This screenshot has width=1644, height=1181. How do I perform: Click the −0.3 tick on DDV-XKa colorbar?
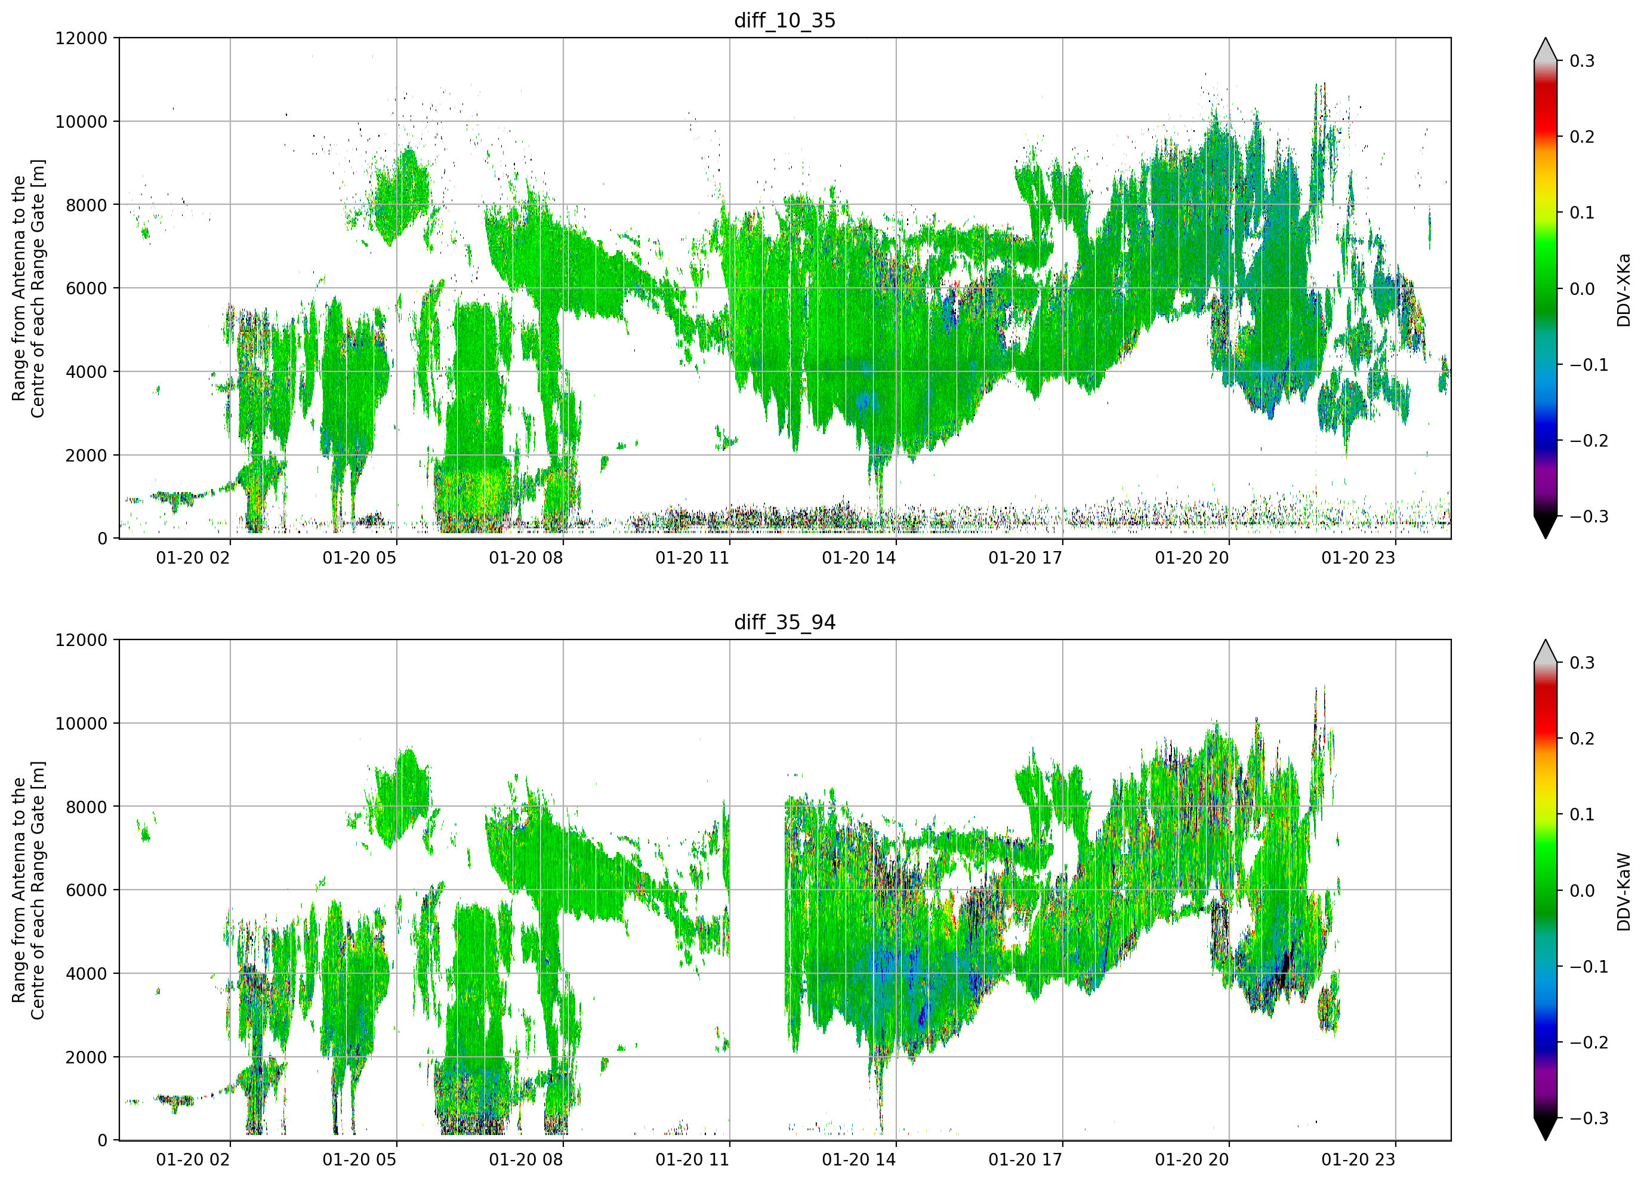1590,516
